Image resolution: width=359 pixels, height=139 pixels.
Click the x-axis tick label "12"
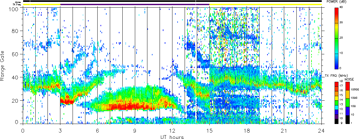click(x=172, y=131)
